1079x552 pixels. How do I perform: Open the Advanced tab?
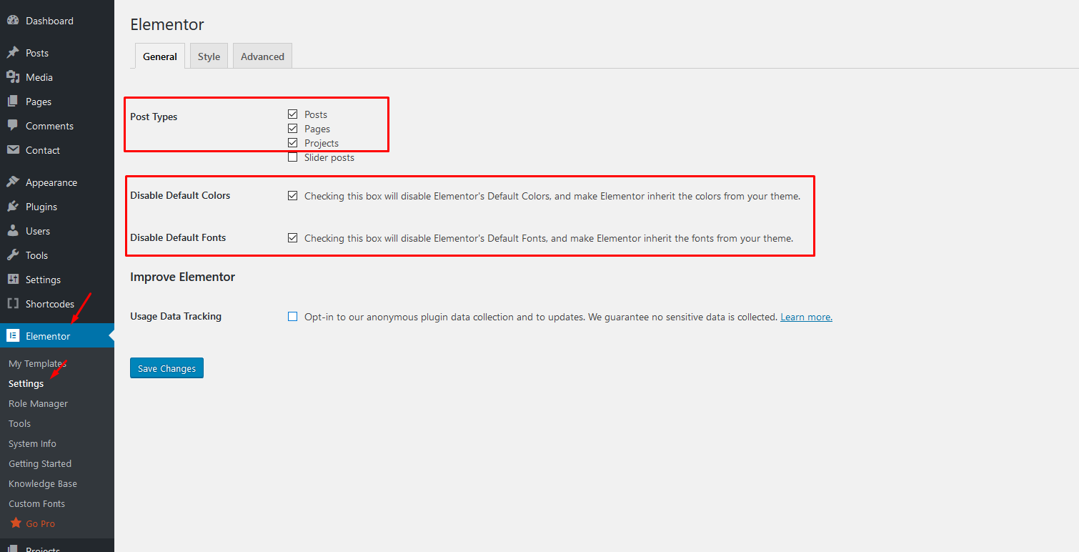pos(262,56)
